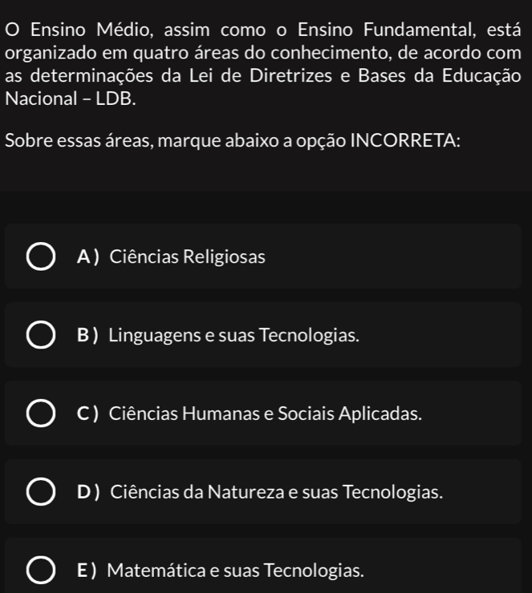Image resolution: width=532 pixels, height=593 pixels.
Task: Click the answer text Linguagens e suas Tecnologias
Action: pos(234,336)
